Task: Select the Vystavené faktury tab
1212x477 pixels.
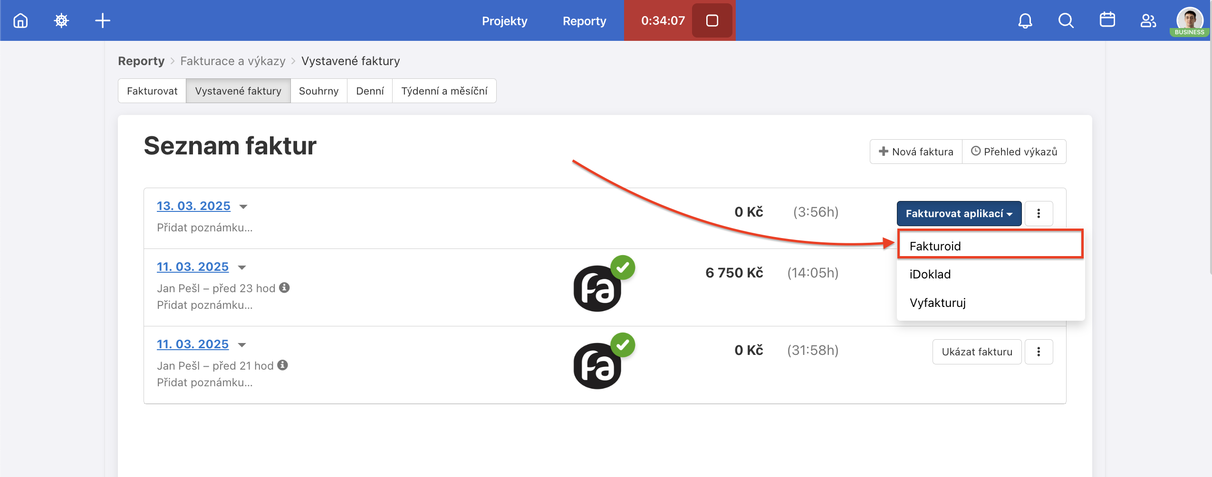Action: click(x=238, y=91)
